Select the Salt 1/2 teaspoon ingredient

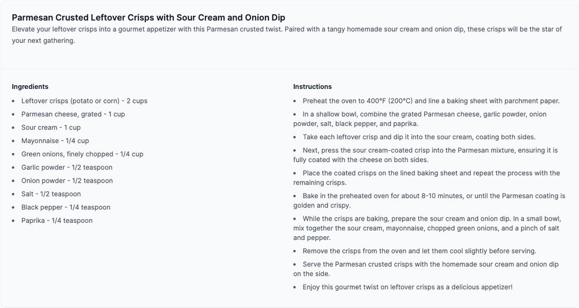(51, 194)
